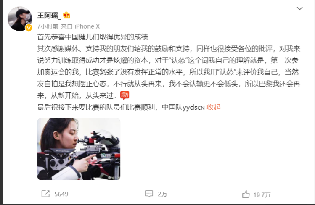Click the 2万 comment count
The image size is (315, 205).
click(162, 194)
